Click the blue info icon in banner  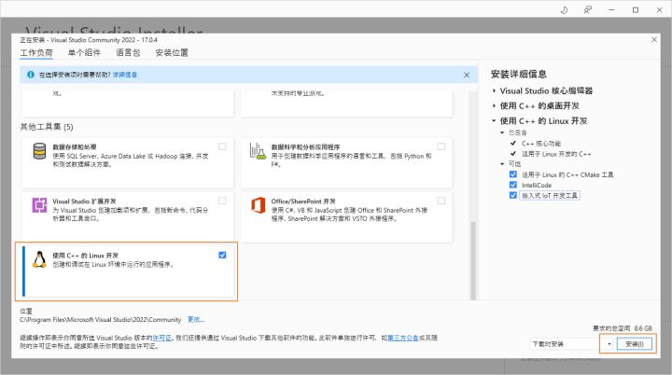(31, 75)
